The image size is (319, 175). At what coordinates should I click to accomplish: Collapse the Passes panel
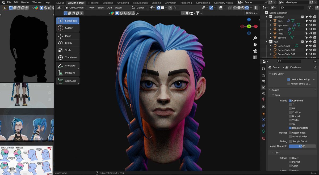tap(270, 90)
